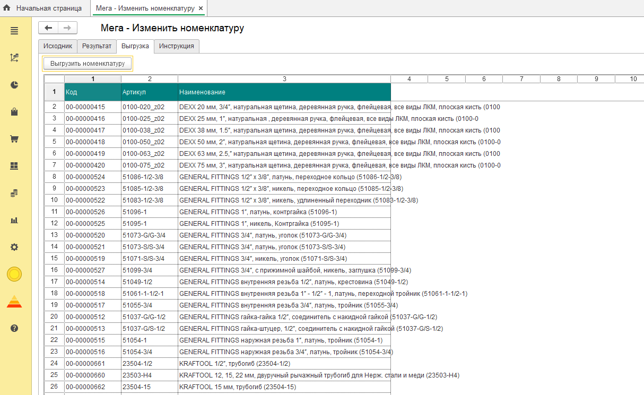Select the DEXX 20 мм name cell
644x395 pixels.
[284, 107]
